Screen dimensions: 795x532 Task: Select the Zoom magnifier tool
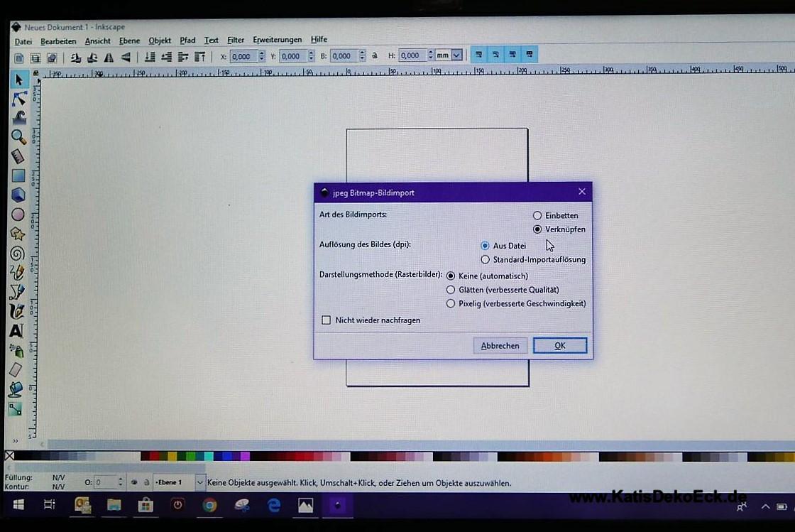tap(18, 136)
